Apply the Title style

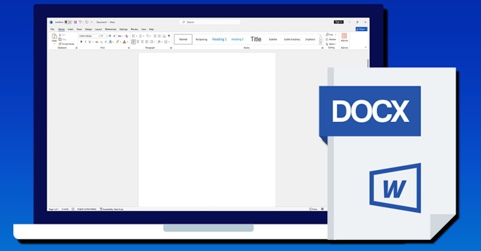pyautogui.click(x=256, y=39)
